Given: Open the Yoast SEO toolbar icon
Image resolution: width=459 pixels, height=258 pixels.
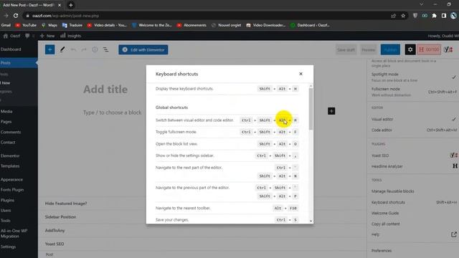Looking at the screenshot, I should (x=448, y=49).
